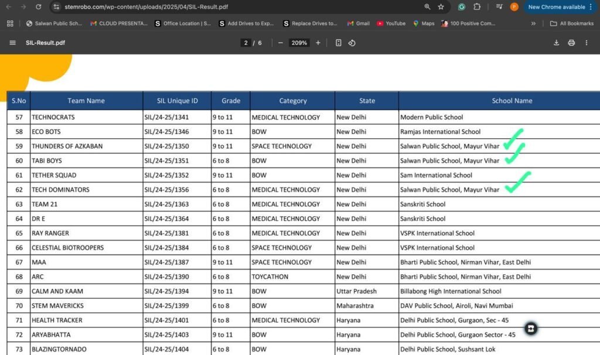600x355 pixels.
Task: Click the Sam International School cell
Action: tap(499, 175)
